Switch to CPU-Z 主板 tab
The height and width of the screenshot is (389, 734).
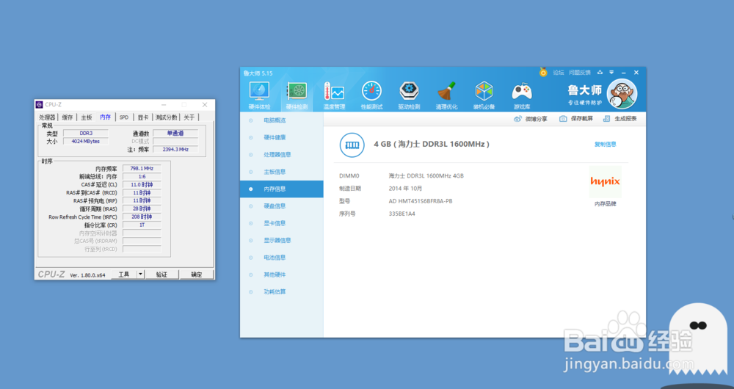[87, 117]
